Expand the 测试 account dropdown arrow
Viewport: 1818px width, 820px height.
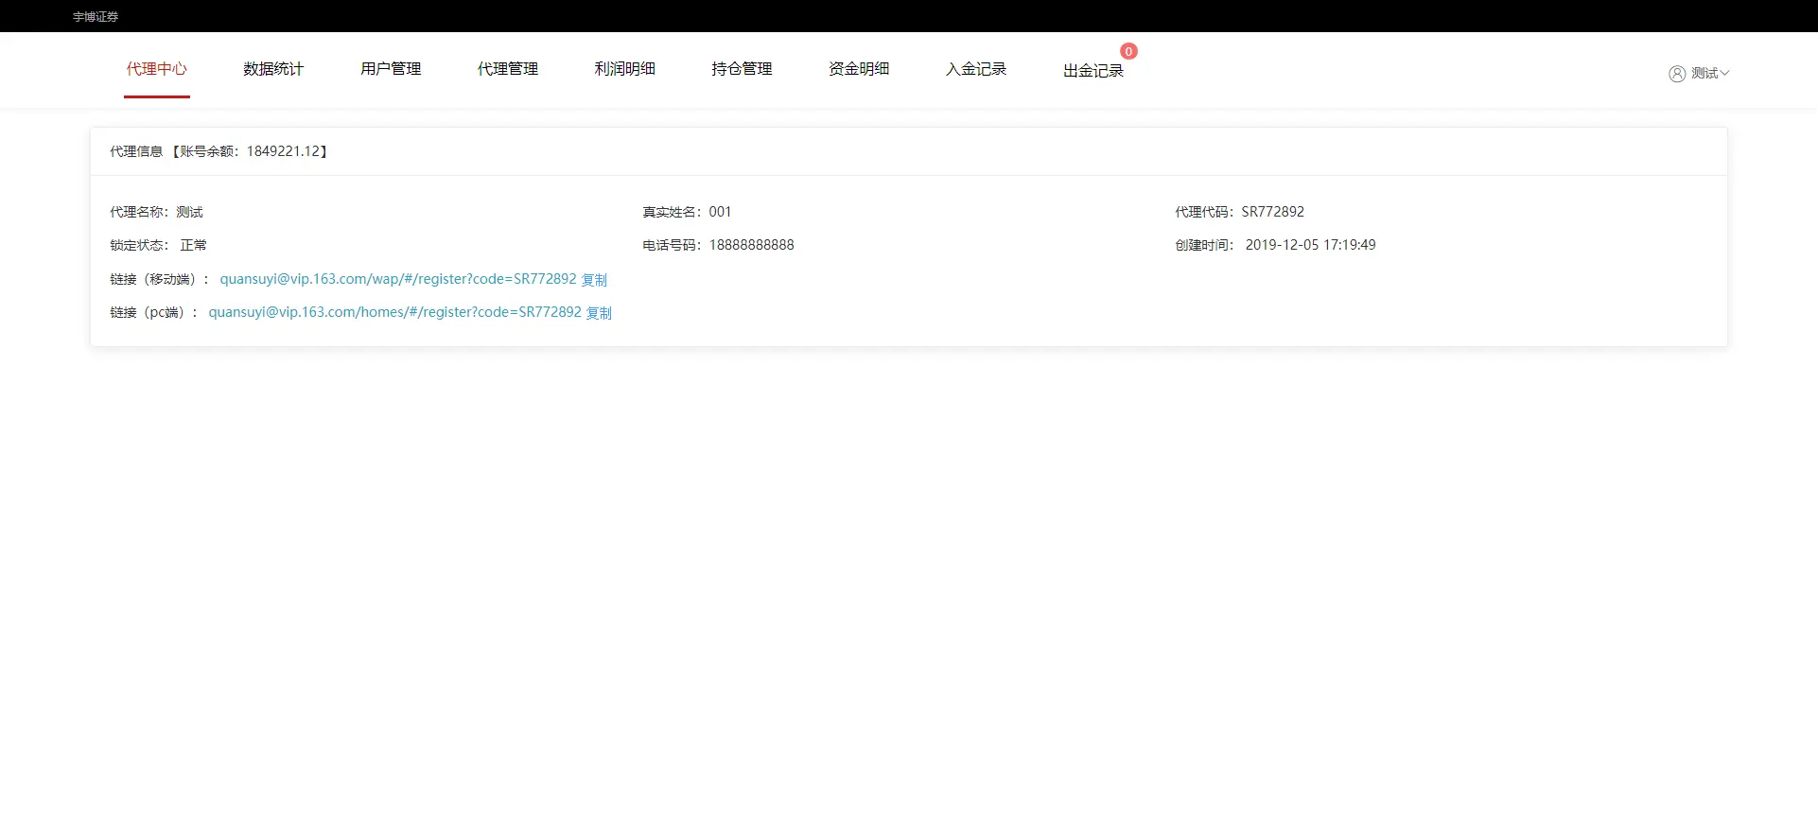[x=1724, y=74]
